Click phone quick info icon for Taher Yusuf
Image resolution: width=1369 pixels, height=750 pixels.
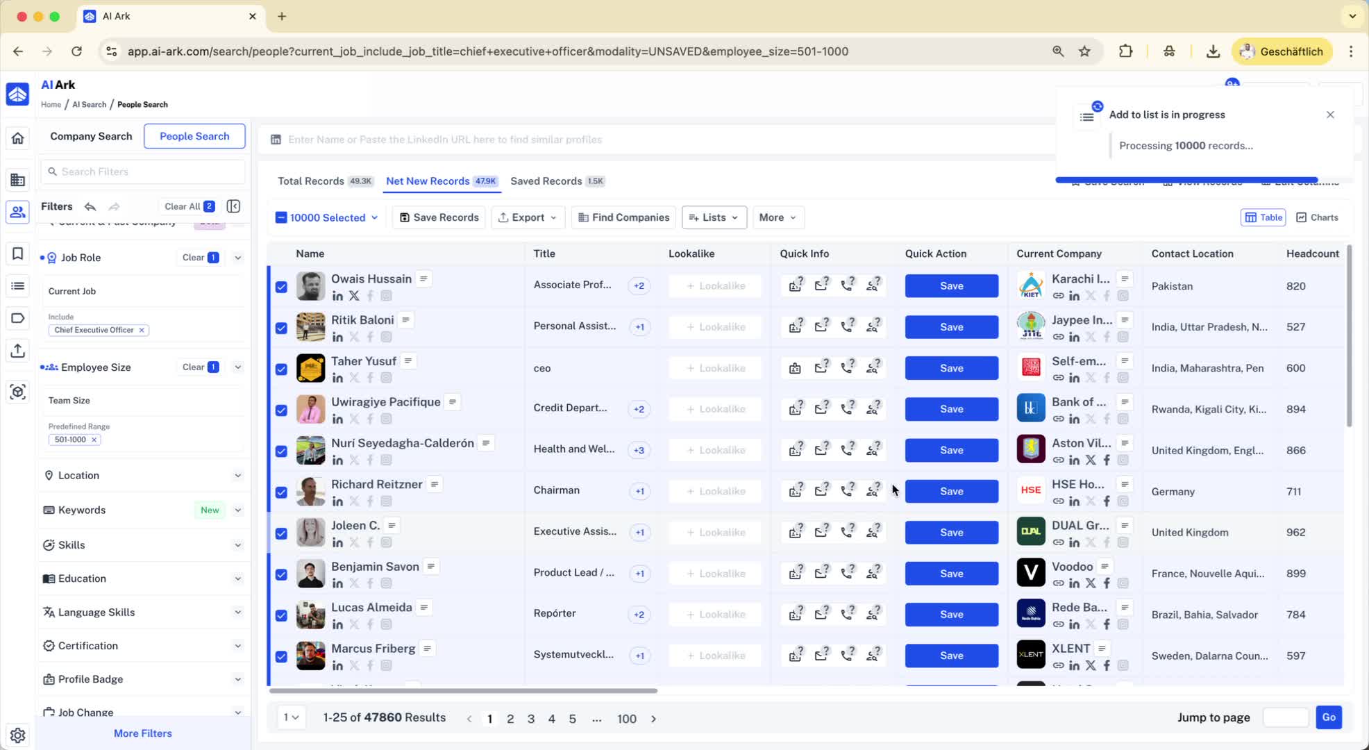[847, 367]
